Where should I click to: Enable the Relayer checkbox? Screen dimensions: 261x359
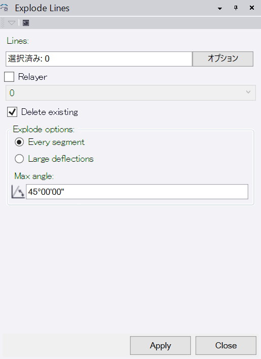(9, 77)
